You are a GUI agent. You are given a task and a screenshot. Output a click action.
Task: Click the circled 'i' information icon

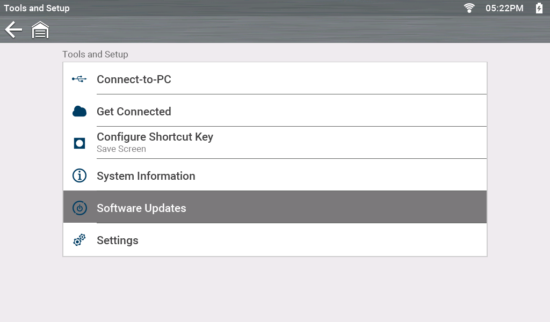click(x=79, y=175)
